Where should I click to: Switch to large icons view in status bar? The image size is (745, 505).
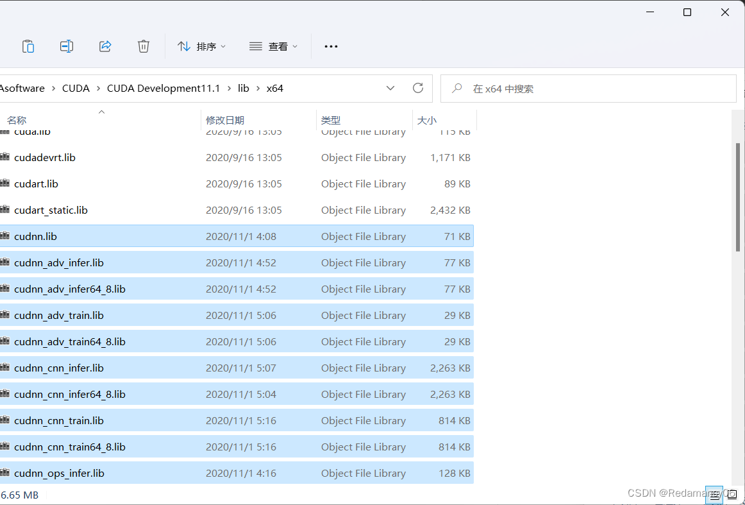(732, 495)
